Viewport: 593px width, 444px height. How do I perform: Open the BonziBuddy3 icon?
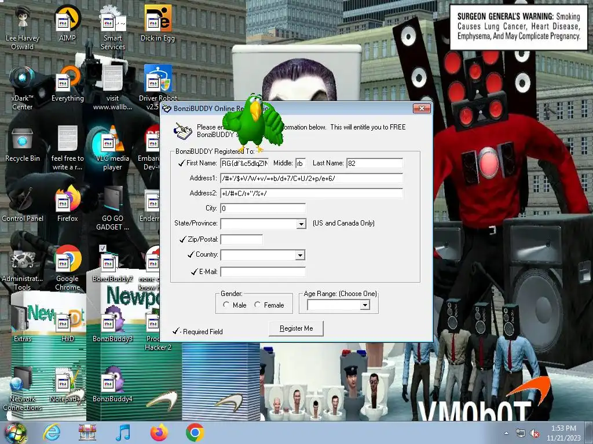(113, 324)
